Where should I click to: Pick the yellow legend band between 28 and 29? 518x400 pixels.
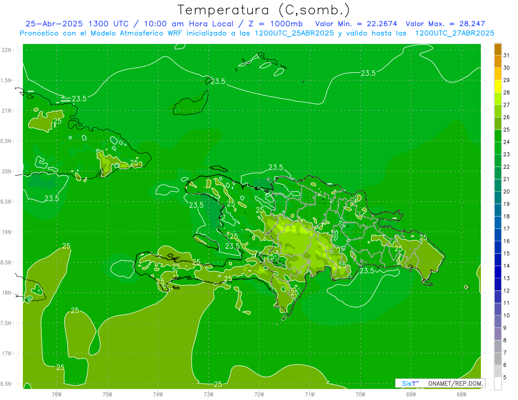pos(498,86)
